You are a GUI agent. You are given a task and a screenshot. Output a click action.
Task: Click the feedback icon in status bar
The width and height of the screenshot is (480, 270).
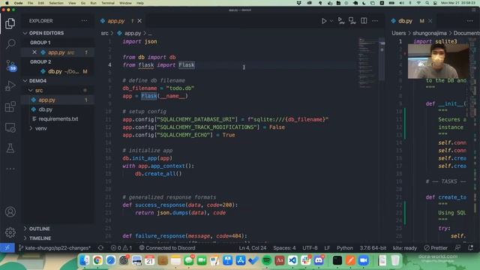pos(457,247)
